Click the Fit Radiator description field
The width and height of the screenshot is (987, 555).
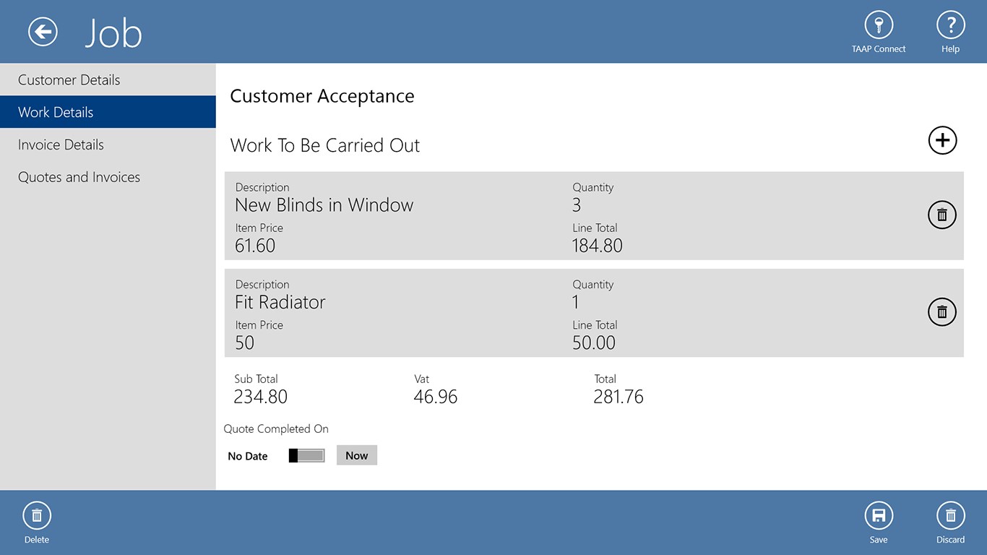tap(280, 302)
